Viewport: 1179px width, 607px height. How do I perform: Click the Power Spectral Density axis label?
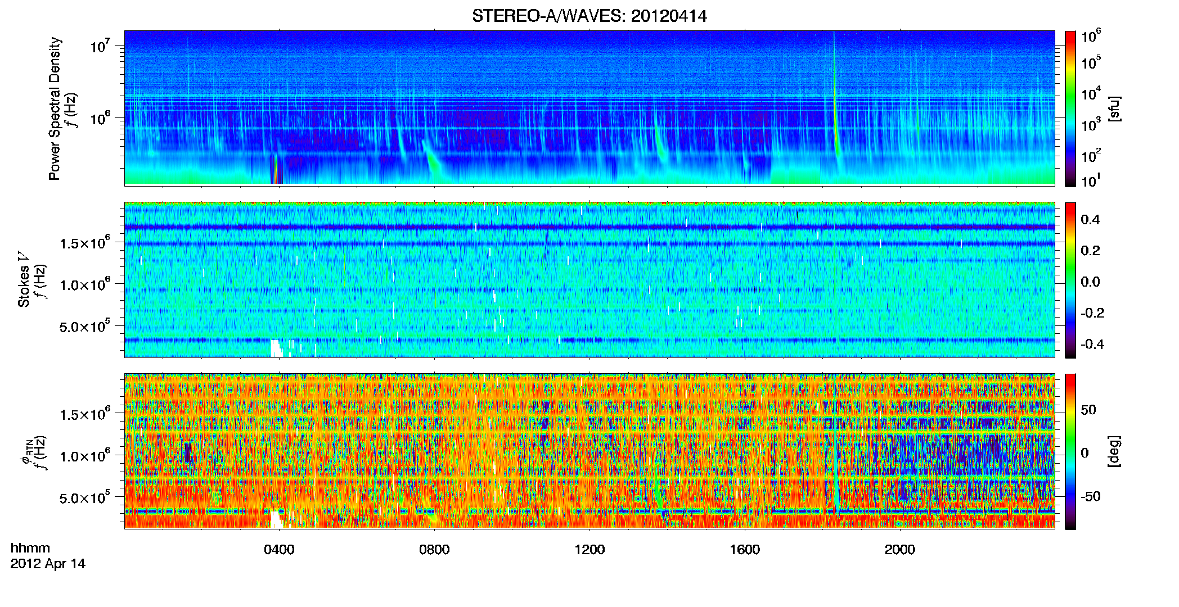tap(54, 108)
